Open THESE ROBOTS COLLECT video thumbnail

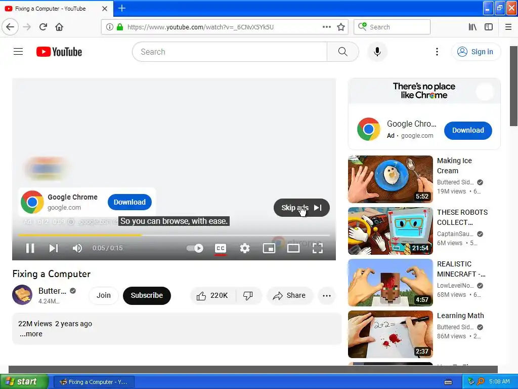pos(390,231)
